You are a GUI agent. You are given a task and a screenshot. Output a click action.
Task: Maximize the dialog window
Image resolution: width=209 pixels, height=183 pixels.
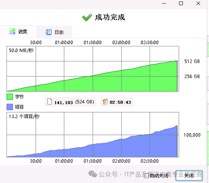(181, 3)
